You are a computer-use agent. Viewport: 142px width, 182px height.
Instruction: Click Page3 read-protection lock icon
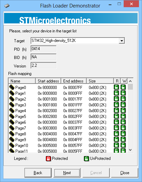click(116, 105)
